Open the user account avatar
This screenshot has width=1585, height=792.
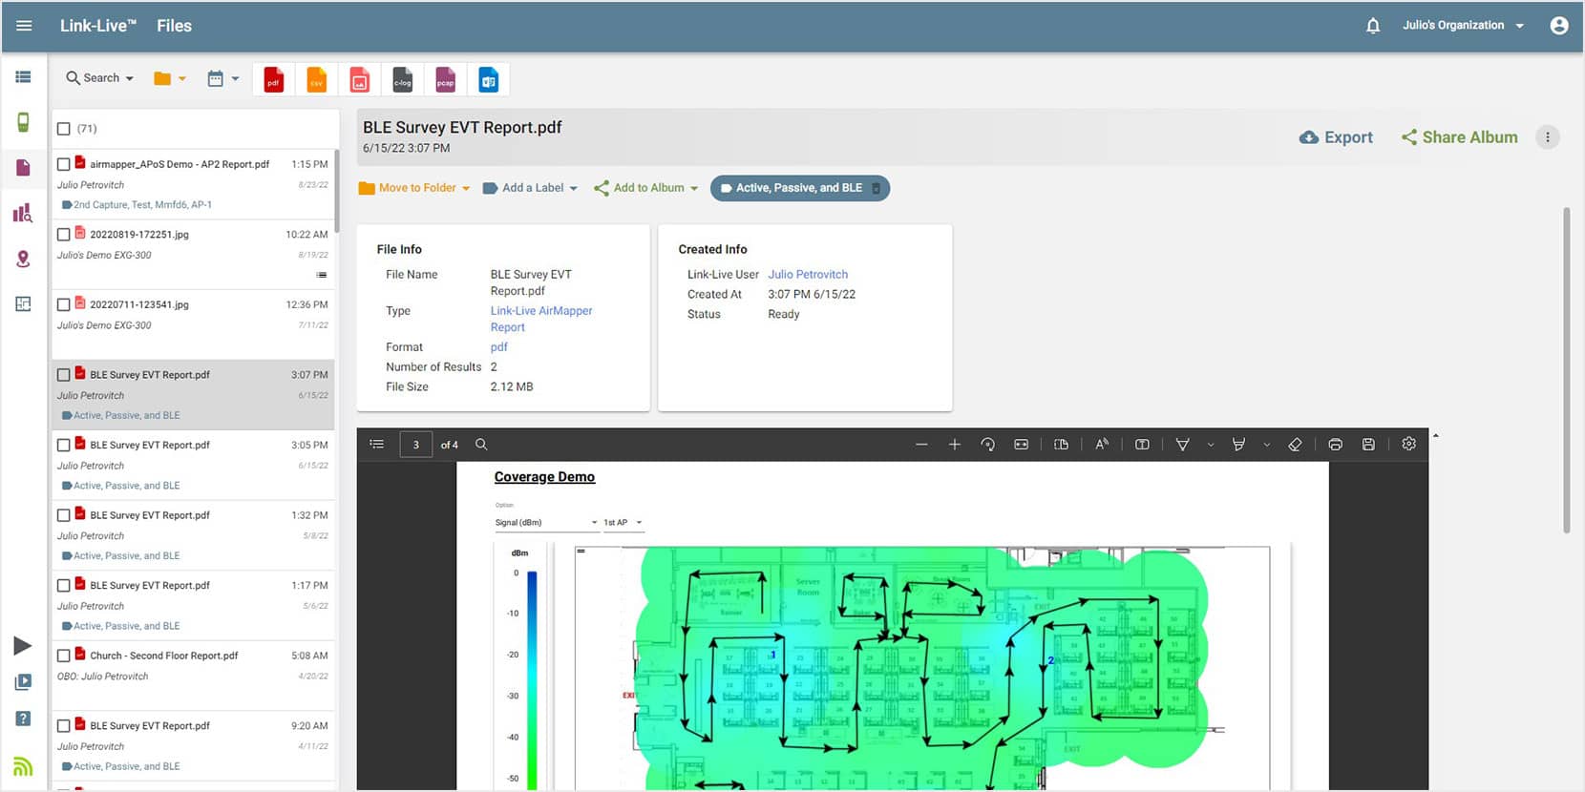point(1559,26)
